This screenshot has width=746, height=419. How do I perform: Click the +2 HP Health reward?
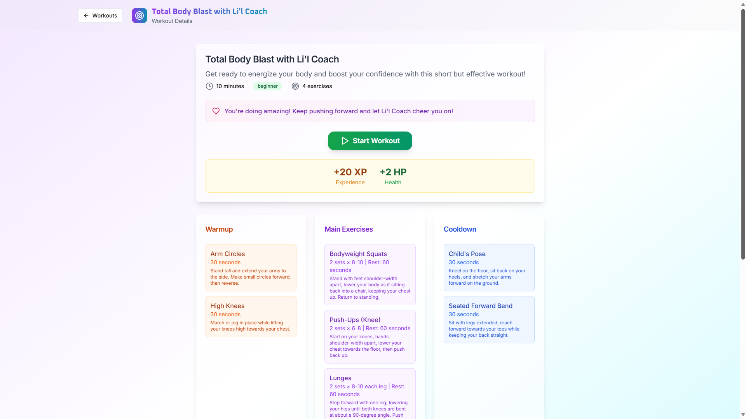point(393,176)
